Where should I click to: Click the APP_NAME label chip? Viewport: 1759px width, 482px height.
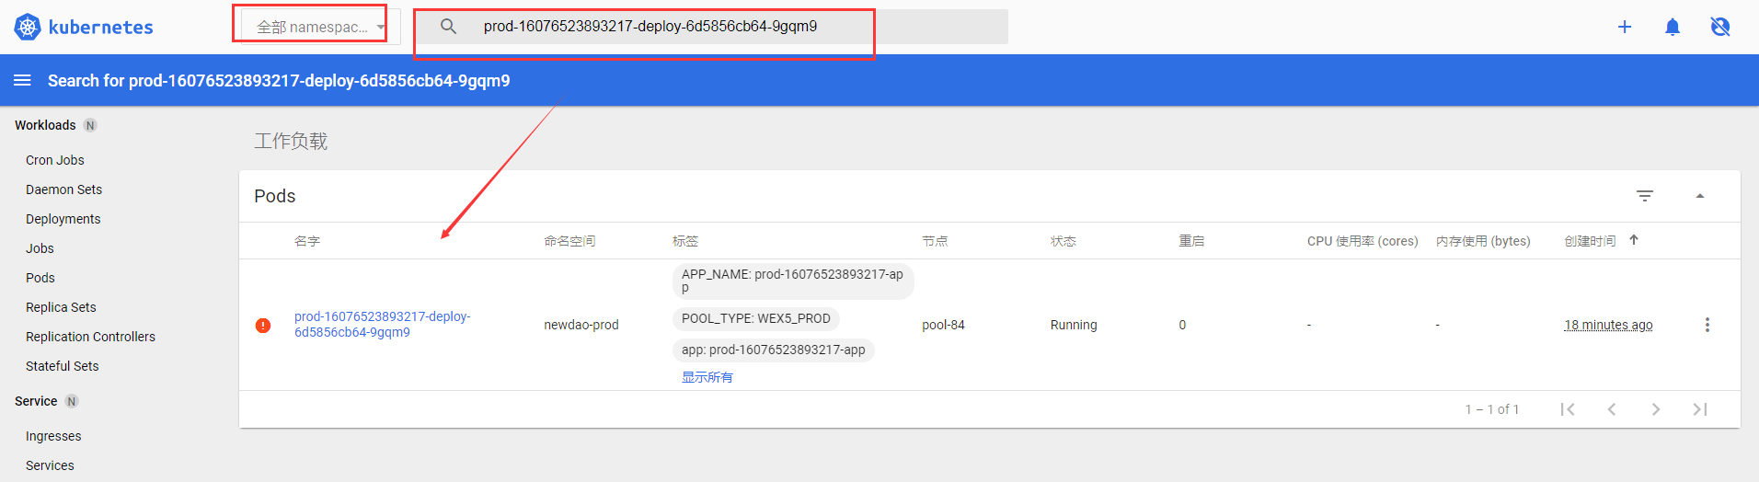(793, 281)
